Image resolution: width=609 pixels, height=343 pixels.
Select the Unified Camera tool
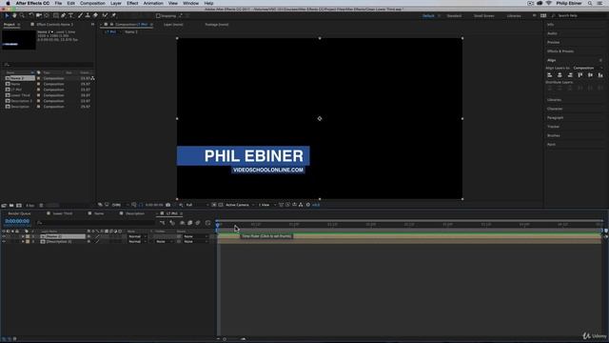click(x=39, y=15)
